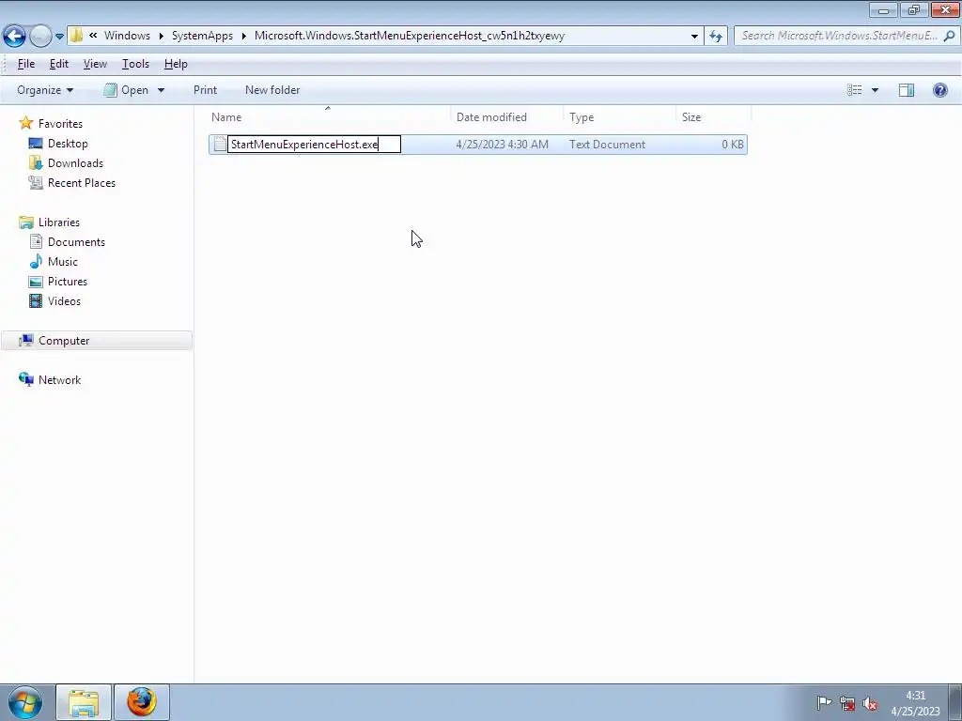Expand the Open button dropdown arrow

pos(161,90)
